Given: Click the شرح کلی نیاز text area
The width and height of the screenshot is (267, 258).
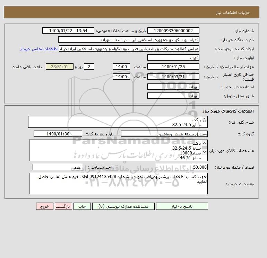Looking at the screenshot, I should 118,122.
